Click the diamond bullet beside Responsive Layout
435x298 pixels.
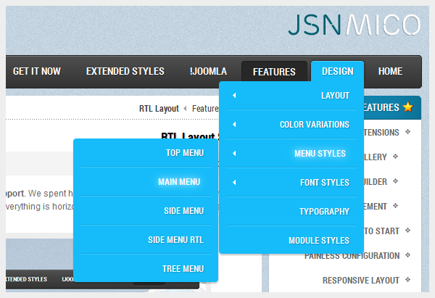coord(407,279)
